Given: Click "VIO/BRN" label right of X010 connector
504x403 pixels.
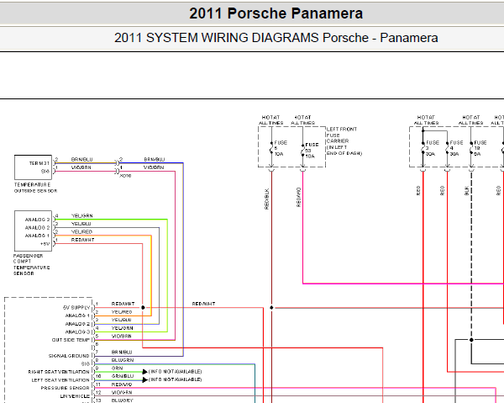Looking at the screenshot, I should [x=154, y=167].
